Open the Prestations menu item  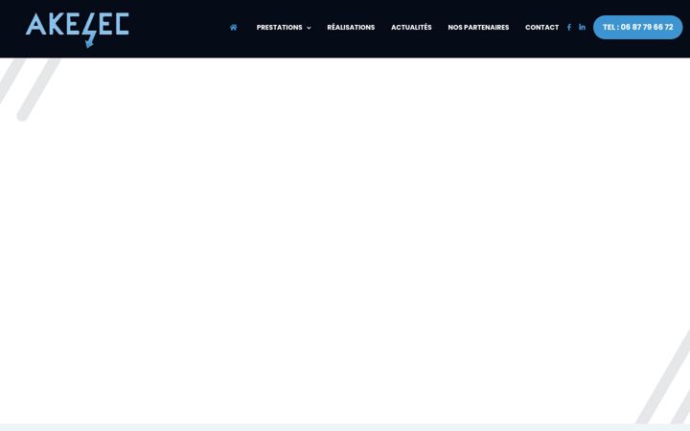pyautogui.click(x=280, y=27)
